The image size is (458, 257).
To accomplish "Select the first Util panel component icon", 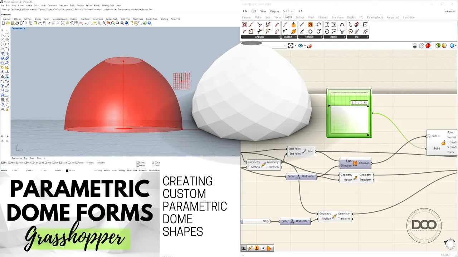I will tap(350, 25).
